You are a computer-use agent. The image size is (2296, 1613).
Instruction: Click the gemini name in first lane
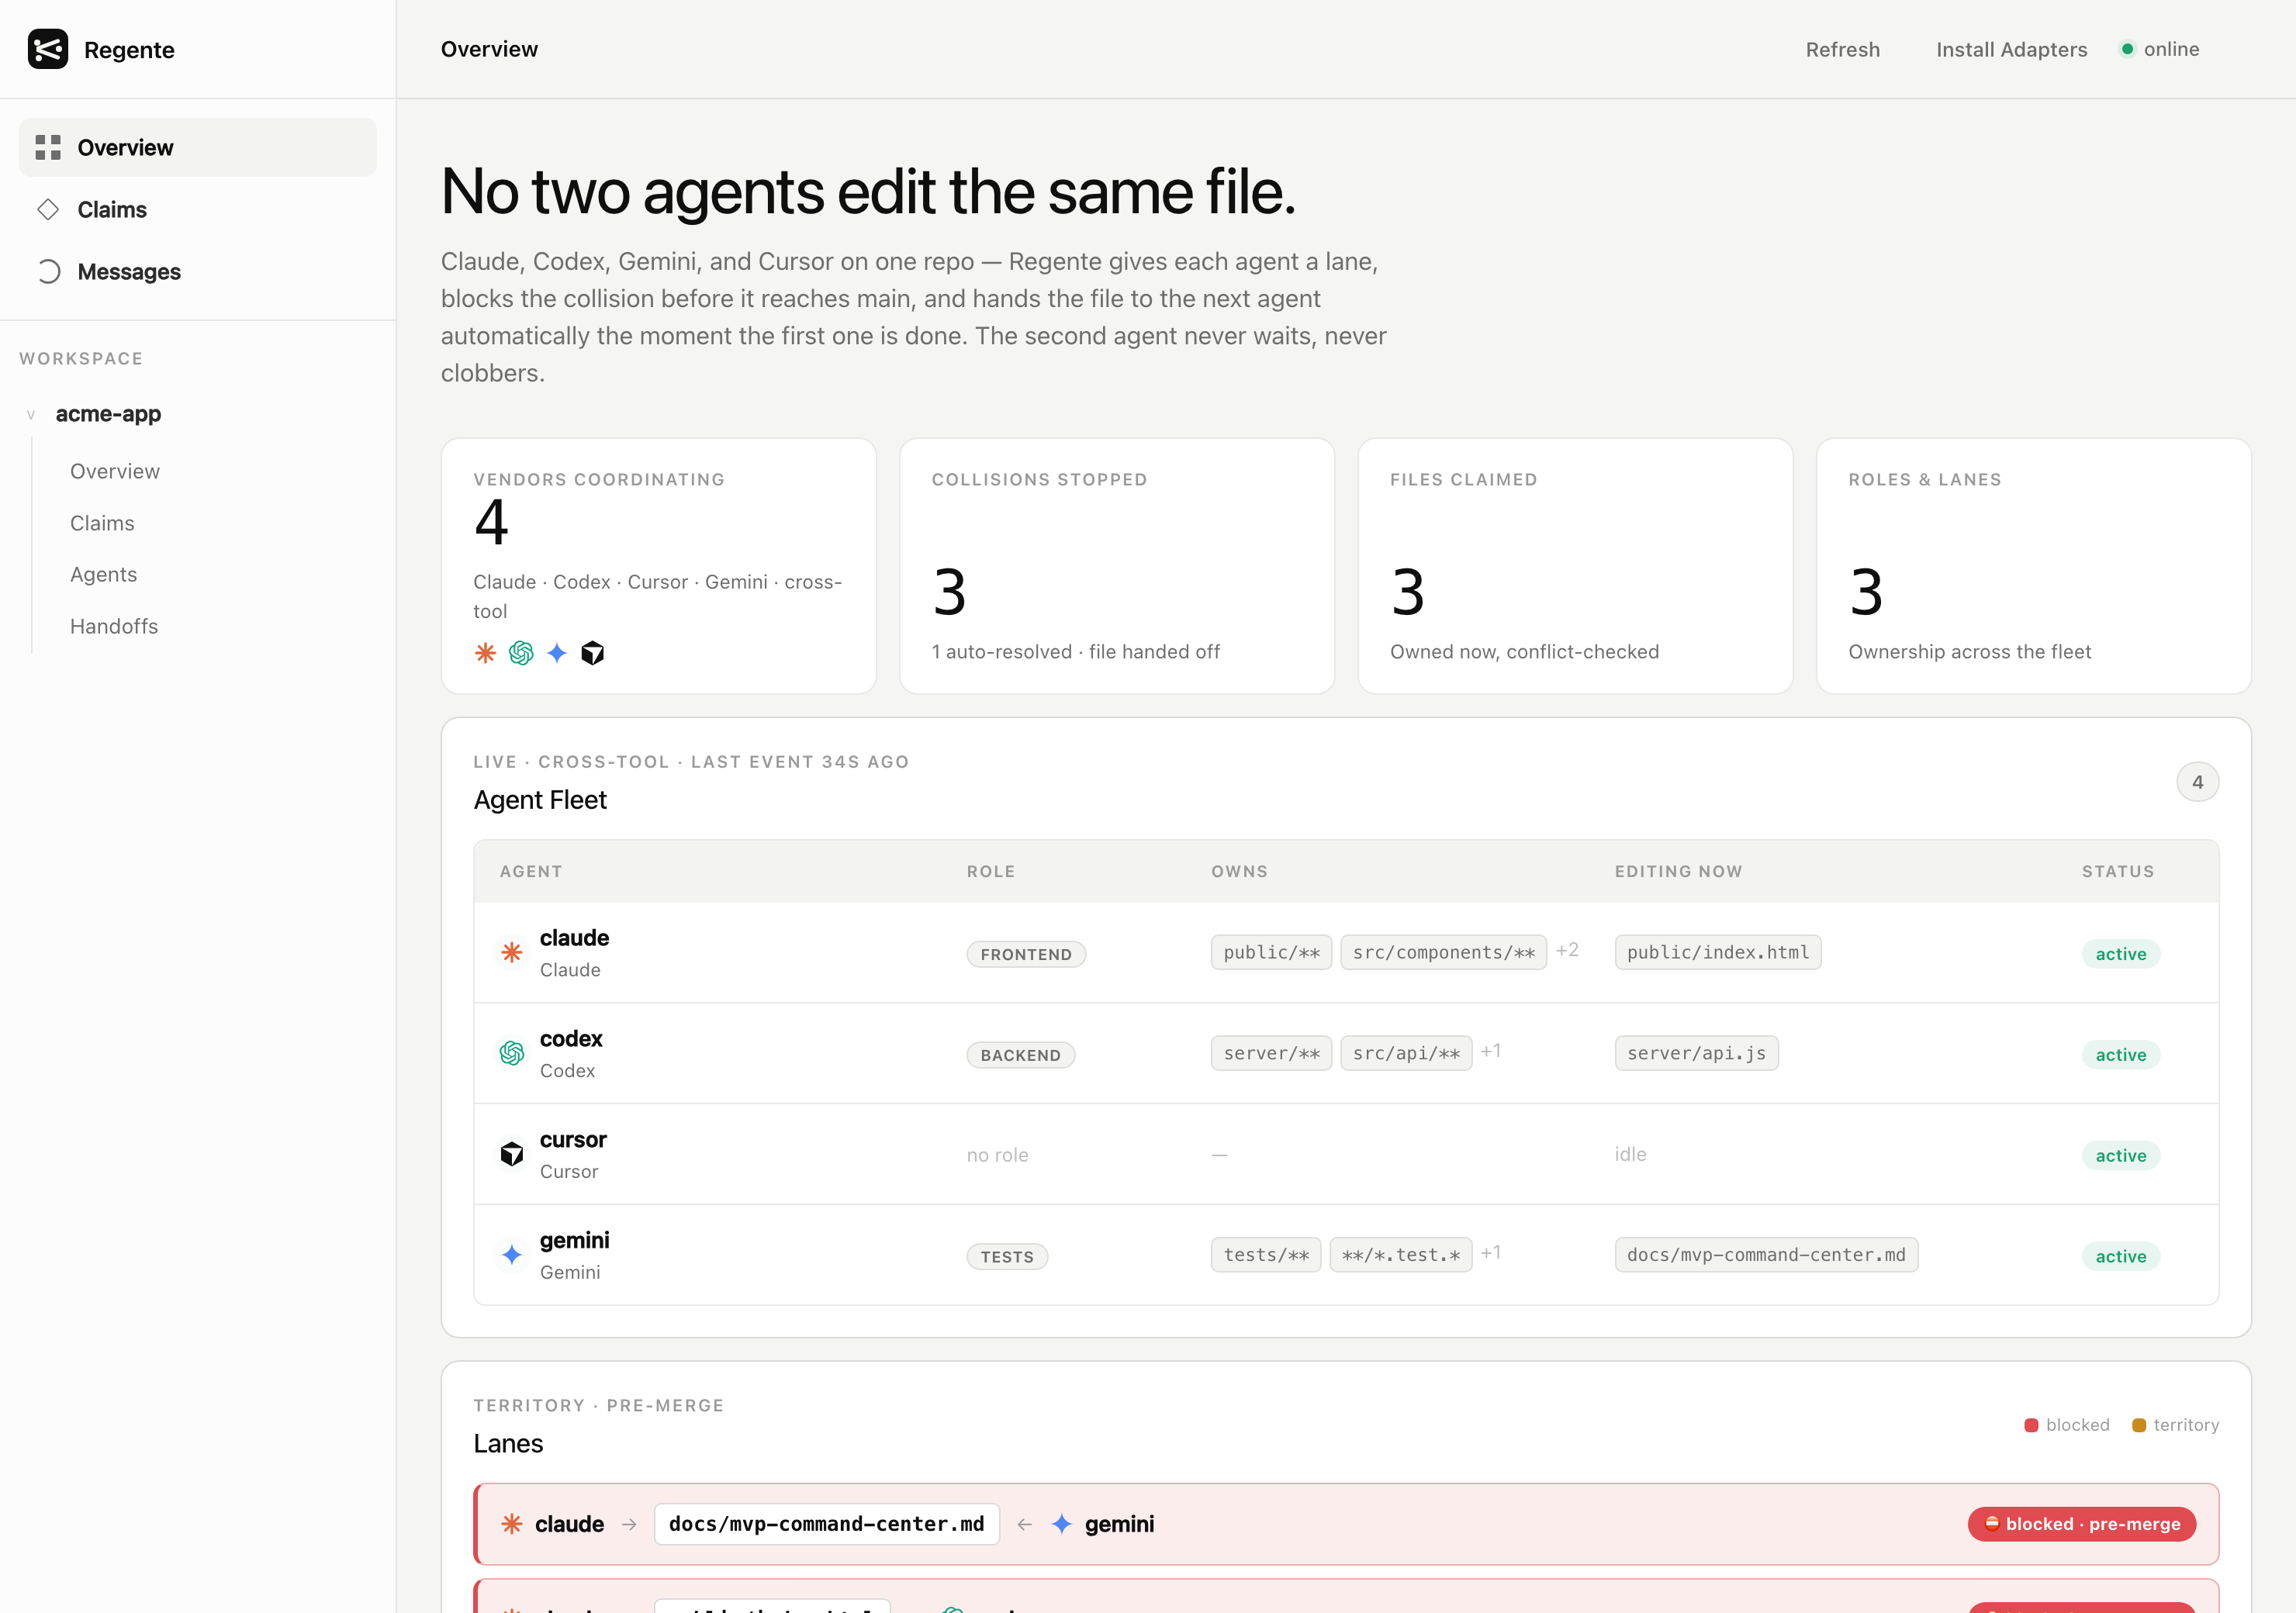coord(1119,1524)
